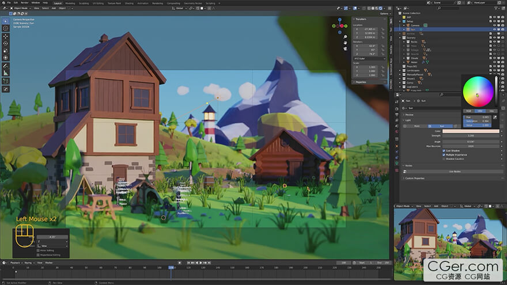
Task: Click the eyedropper next to the color wheel
Action: (x=495, y=117)
